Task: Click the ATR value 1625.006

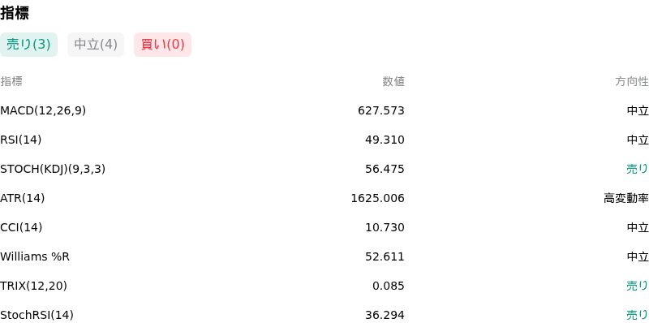Action: tap(377, 198)
